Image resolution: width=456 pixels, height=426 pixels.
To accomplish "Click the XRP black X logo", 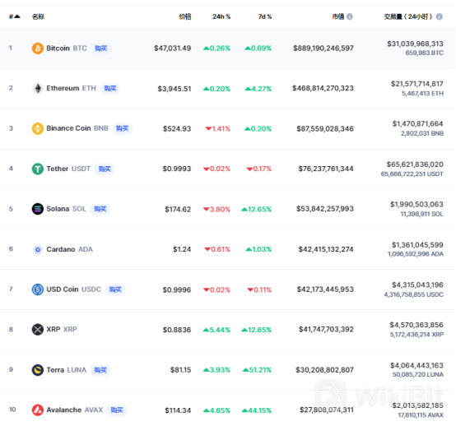I will tap(38, 330).
